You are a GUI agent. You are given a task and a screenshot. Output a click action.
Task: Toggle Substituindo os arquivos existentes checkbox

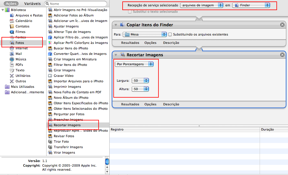[x=170, y=34]
